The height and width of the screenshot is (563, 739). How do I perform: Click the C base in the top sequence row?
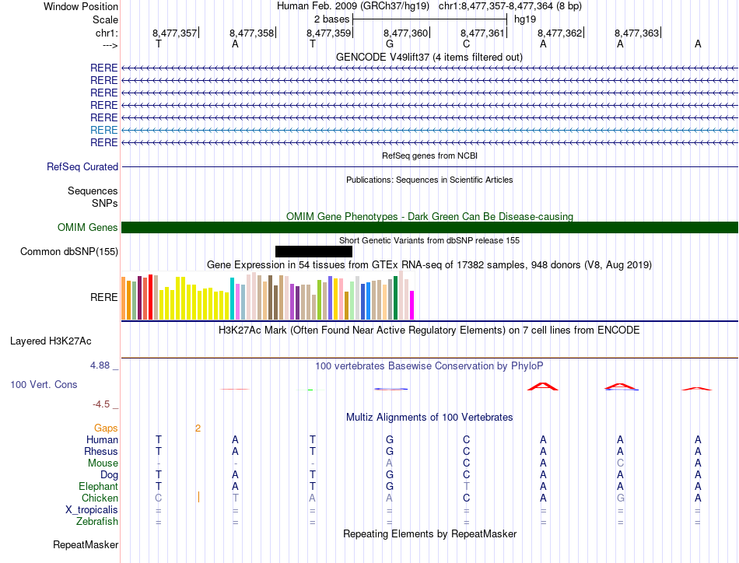tap(466, 44)
